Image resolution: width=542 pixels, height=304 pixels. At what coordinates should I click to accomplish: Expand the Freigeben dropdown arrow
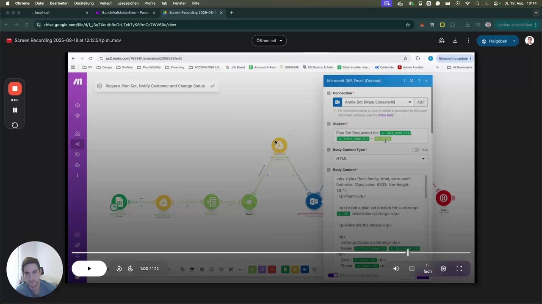coord(514,41)
